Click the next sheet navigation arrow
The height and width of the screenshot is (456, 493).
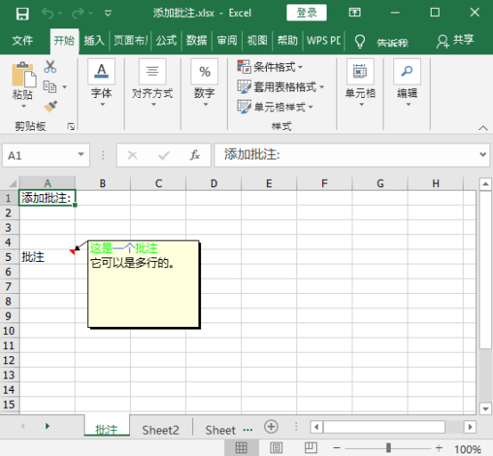point(47,426)
